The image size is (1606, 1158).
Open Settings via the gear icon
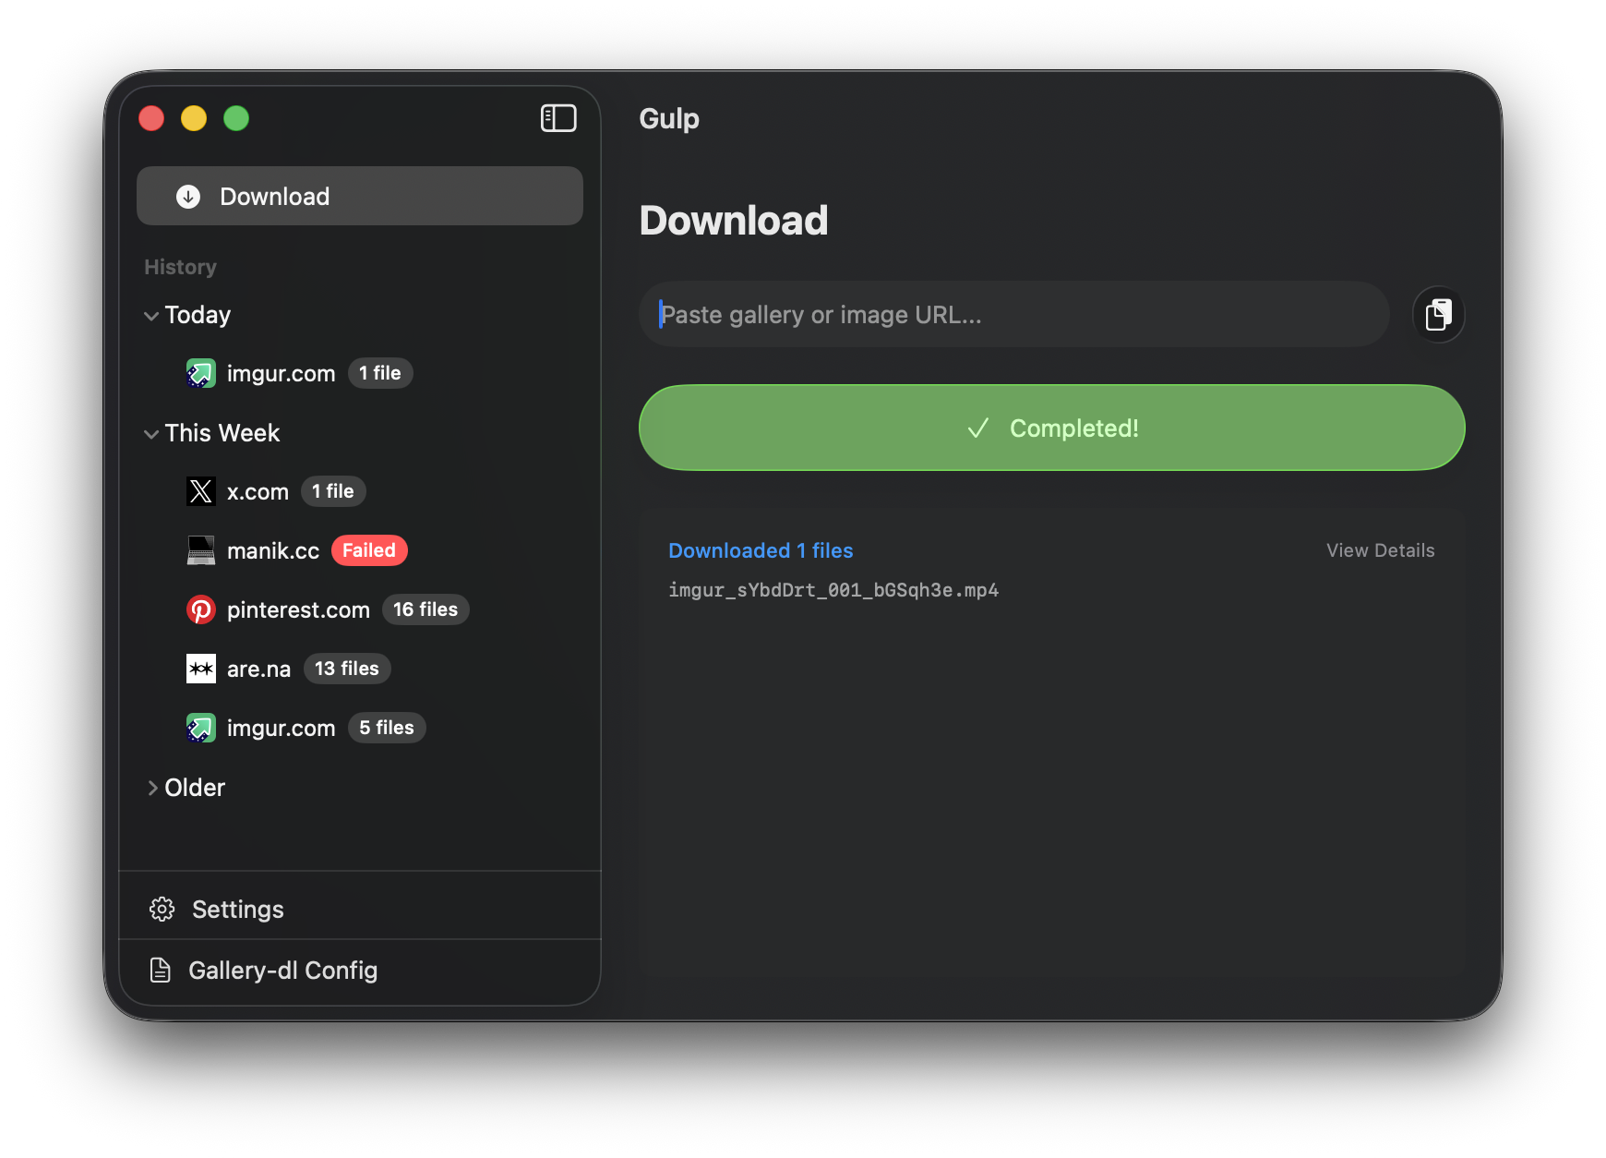[162, 909]
